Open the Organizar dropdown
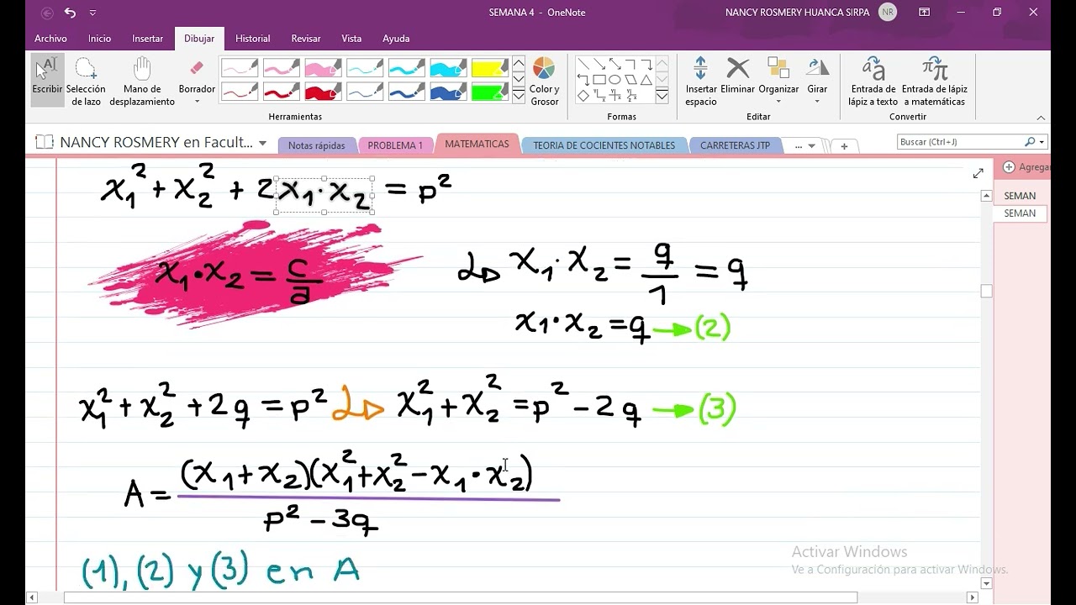This screenshot has width=1076, height=605. (x=778, y=82)
